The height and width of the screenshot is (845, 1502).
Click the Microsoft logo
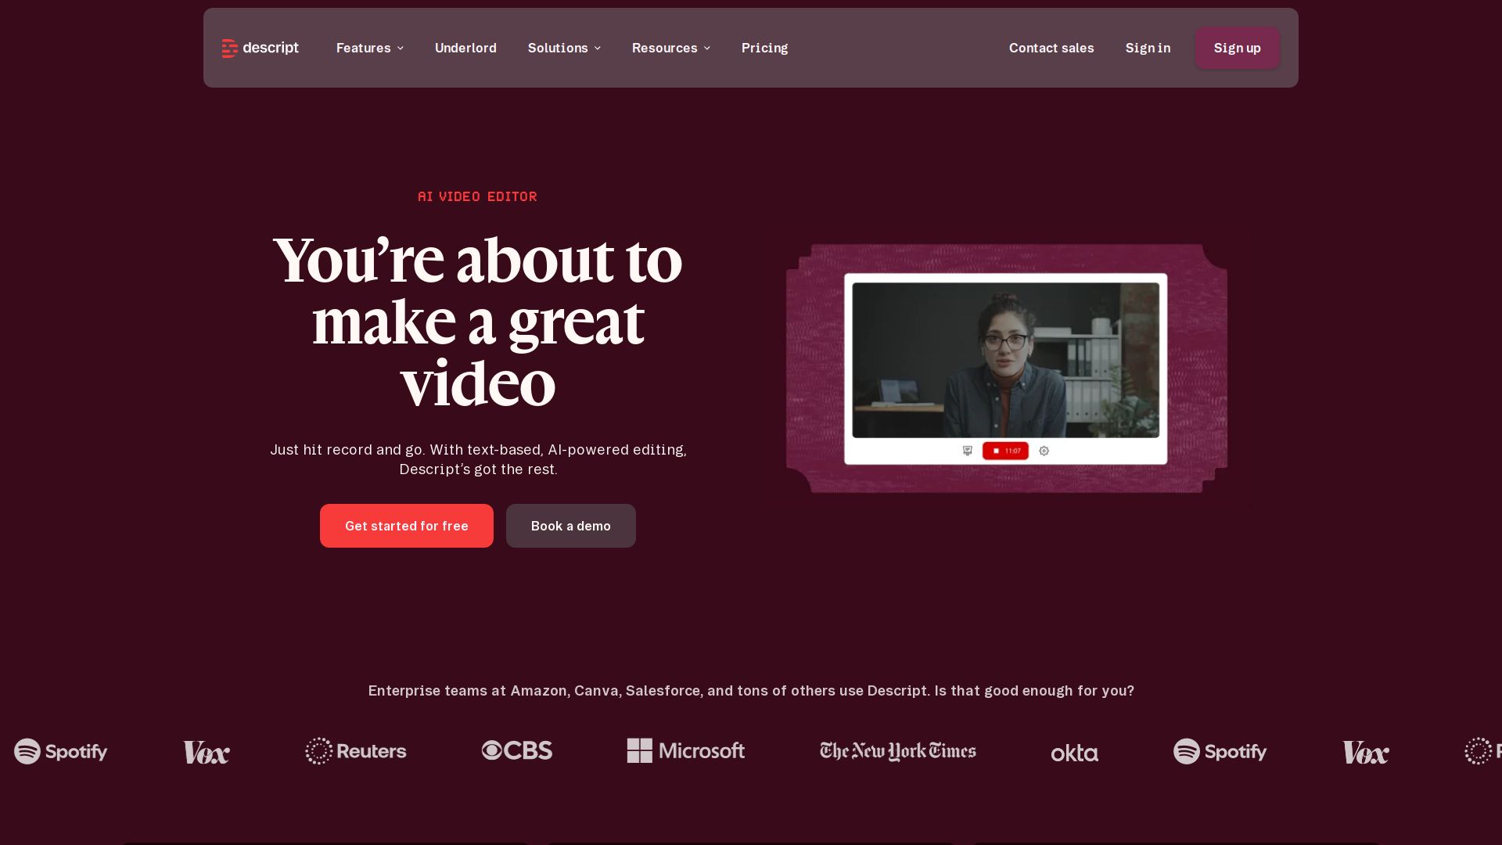point(686,751)
